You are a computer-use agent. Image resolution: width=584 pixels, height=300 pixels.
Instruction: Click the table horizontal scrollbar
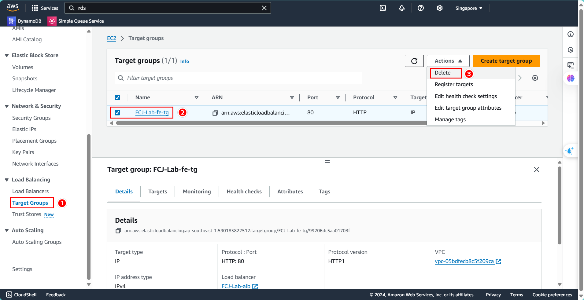coord(271,123)
